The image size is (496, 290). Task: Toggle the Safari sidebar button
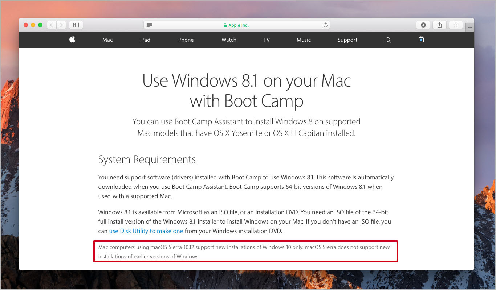coord(76,25)
